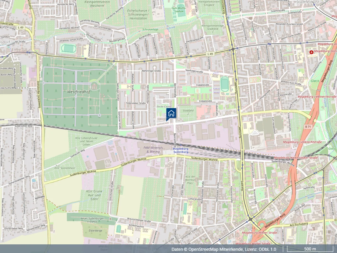337x253 pixels.
Task: Open the ODbL 1.0 license link
Action: click(268, 249)
